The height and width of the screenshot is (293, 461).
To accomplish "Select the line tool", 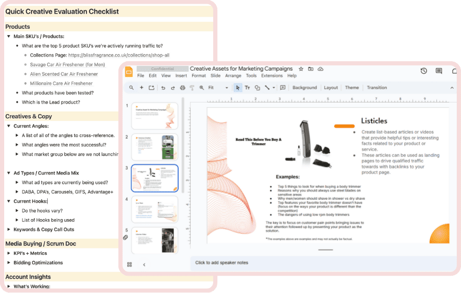I will coord(267,87).
